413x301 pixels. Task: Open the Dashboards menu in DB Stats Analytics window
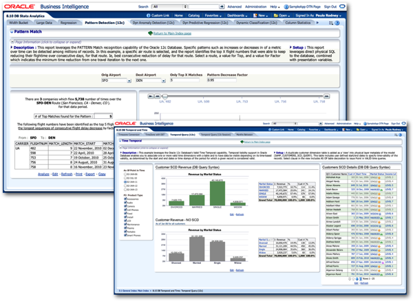[237, 16]
